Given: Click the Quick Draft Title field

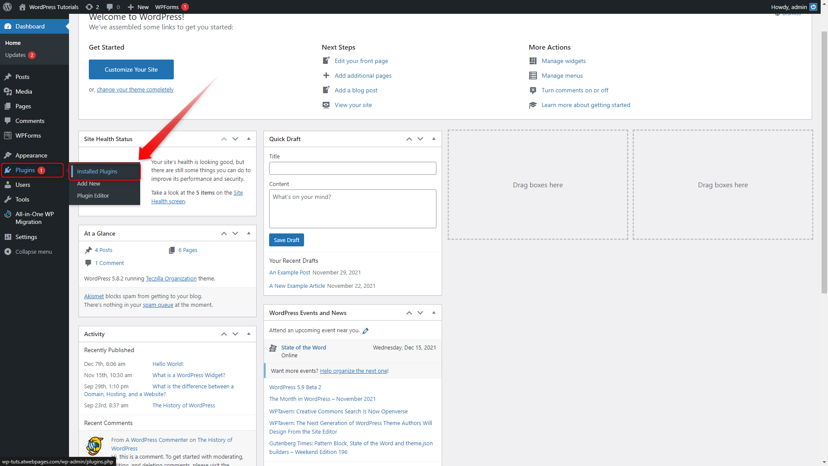Looking at the screenshot, I should pyautogui.click(x=352, y=168).
